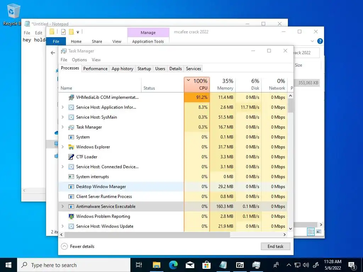
Task: Open the Action Center notifications icon
Action: [x=352, y=265]
